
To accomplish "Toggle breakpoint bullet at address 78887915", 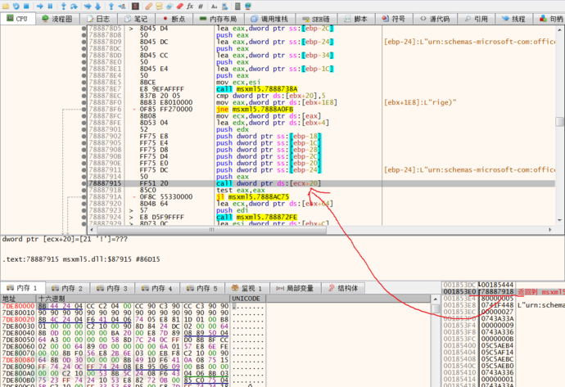I will coord(83,183).
